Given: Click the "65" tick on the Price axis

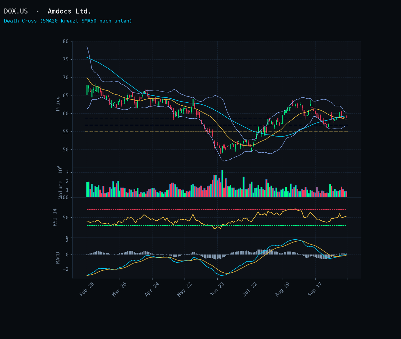Looking at the screenshot, I should 66,95.
